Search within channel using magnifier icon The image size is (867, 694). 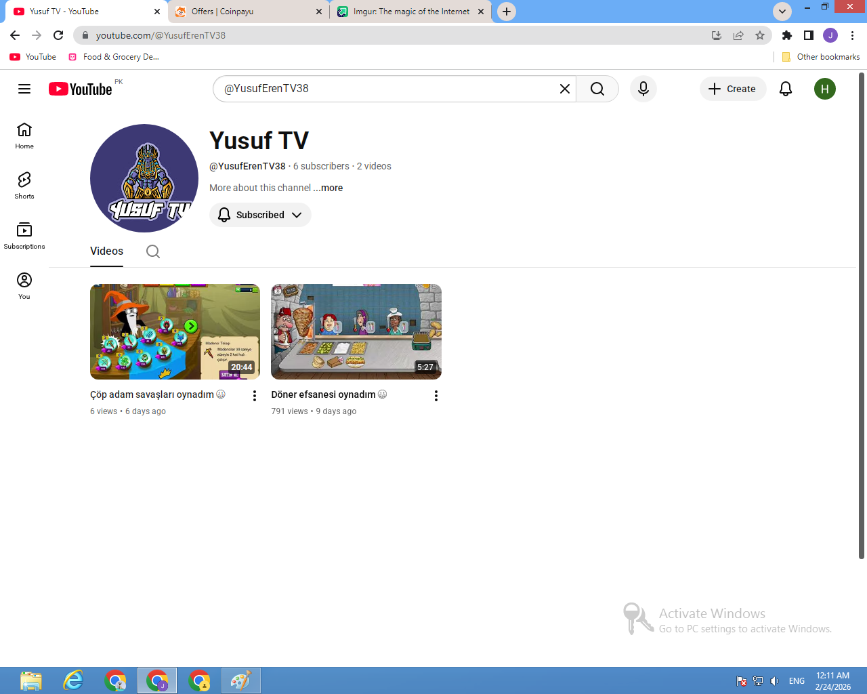tap(153, 251)
